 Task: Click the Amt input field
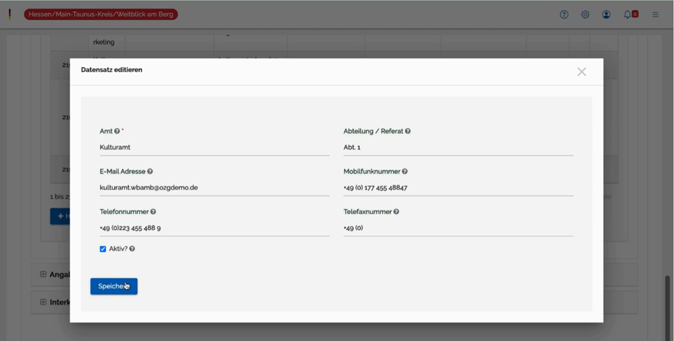214,148
